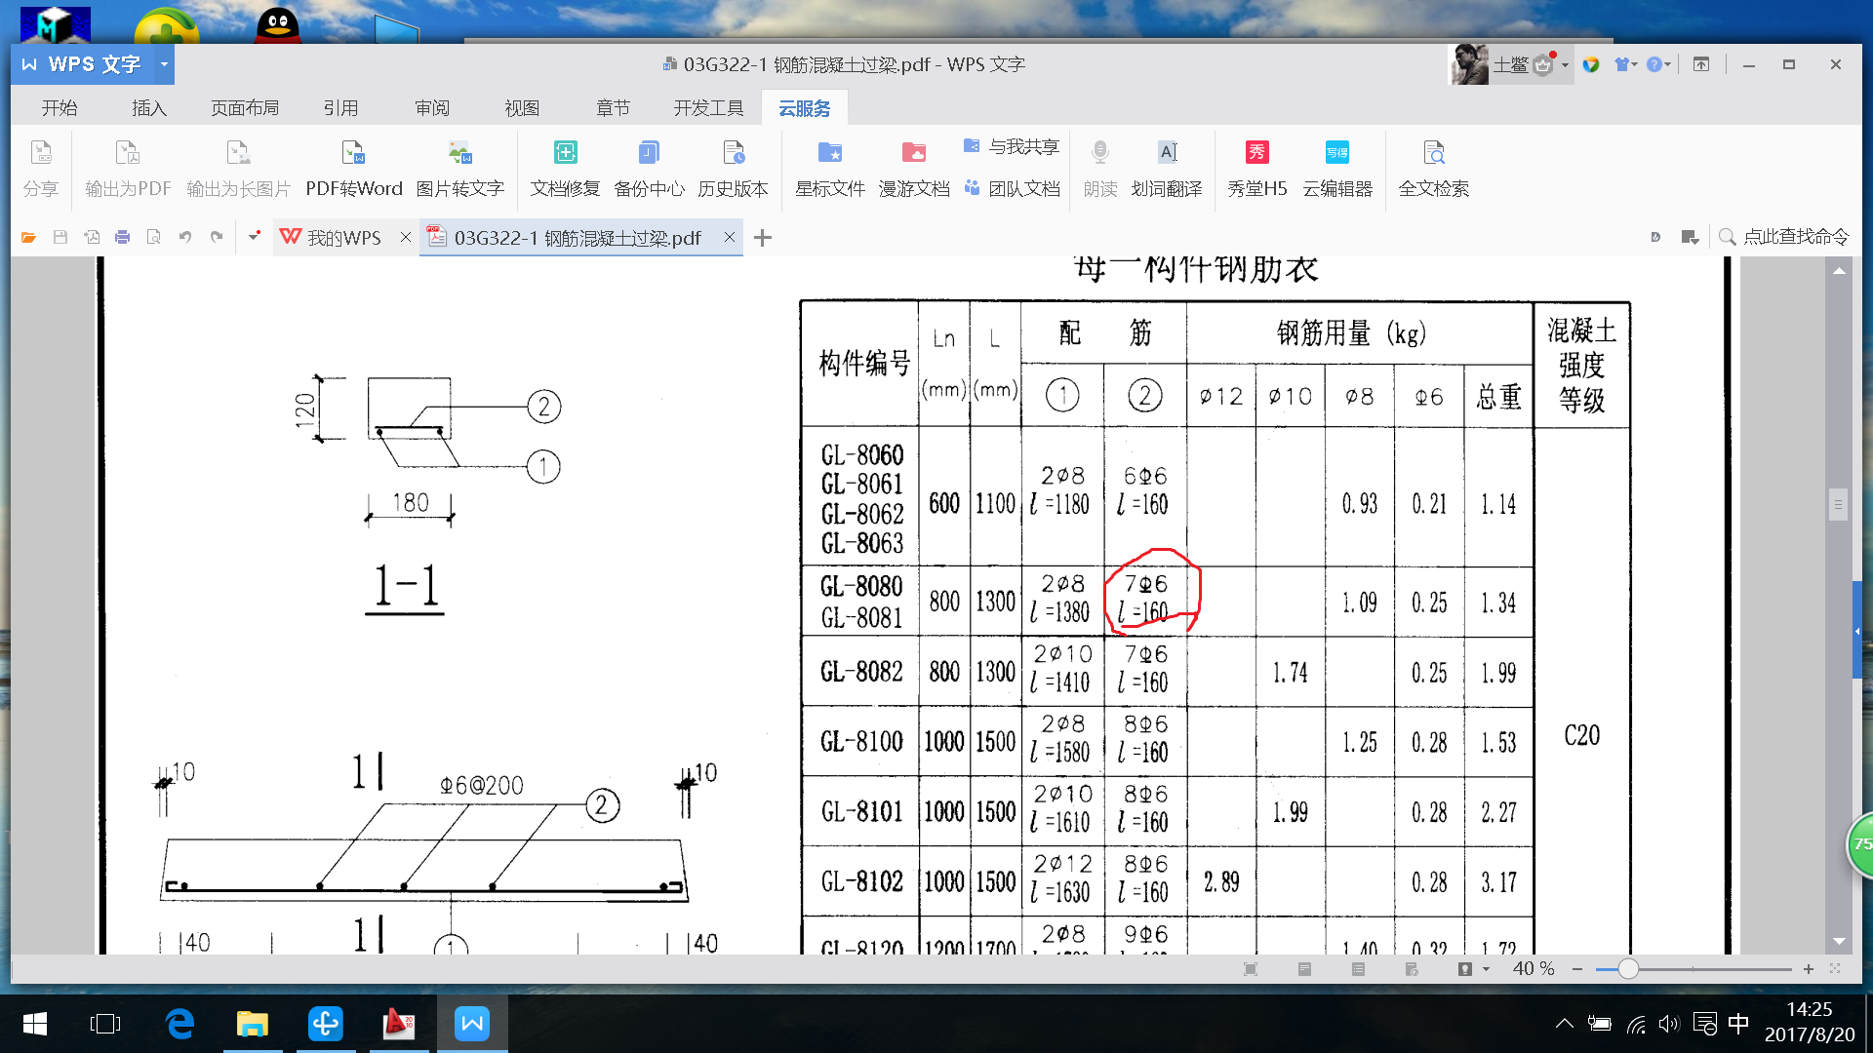Open 秀堂H5 tool
This screenshot has height=1053, width=1873.
point(1257,168)
